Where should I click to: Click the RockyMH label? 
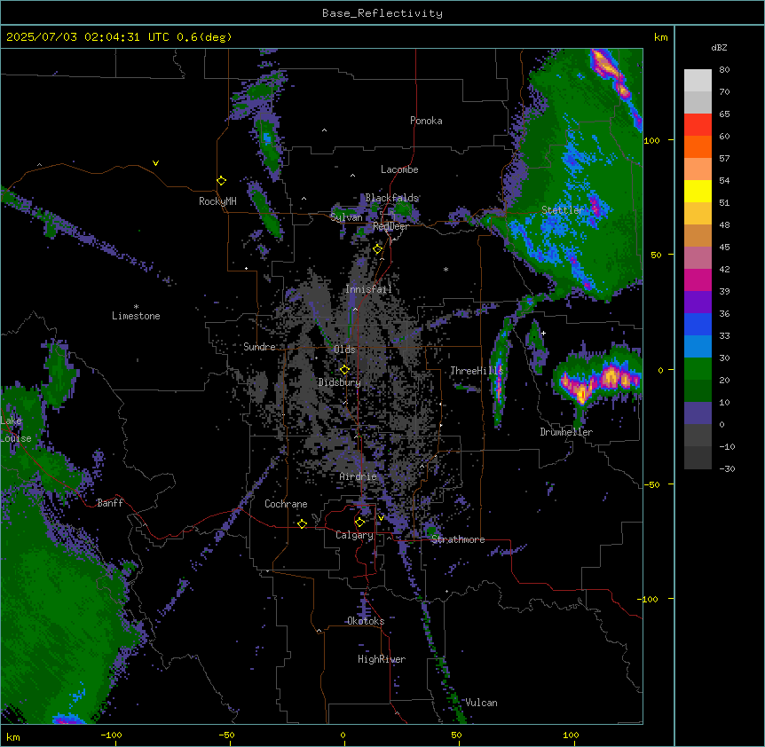point(217,201)
